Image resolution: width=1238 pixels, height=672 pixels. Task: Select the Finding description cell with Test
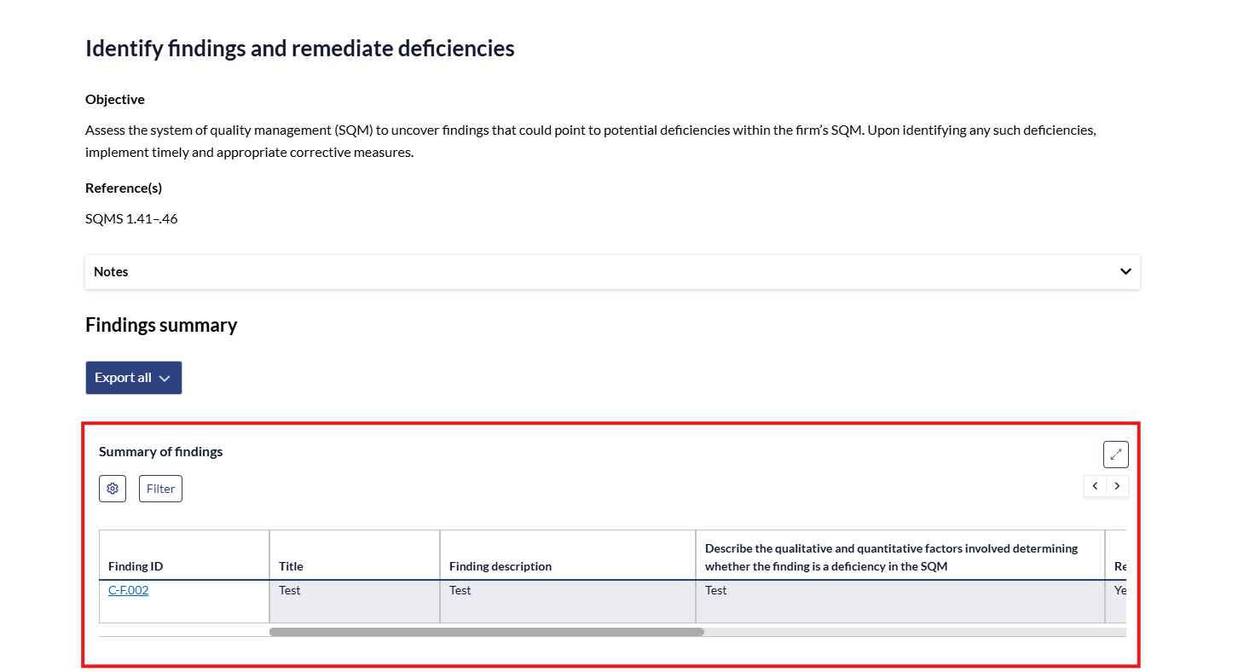(567, 601)
